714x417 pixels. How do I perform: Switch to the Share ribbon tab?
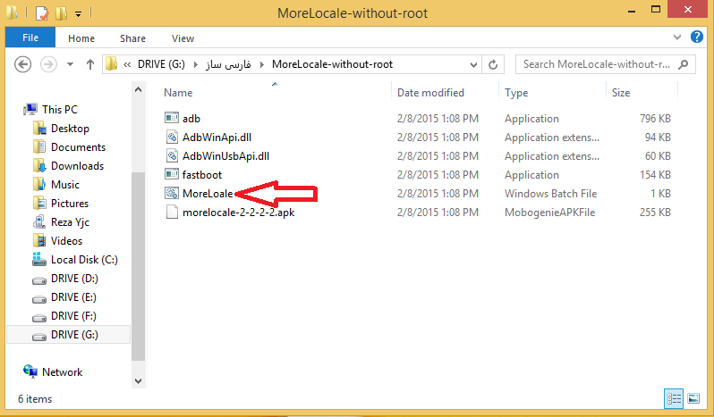point(132,38)
